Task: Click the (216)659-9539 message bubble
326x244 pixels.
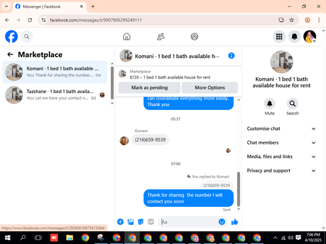Action: [150, 140]
